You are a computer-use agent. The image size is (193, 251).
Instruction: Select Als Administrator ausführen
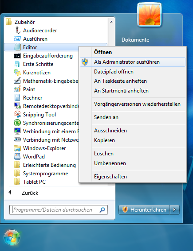133,62
